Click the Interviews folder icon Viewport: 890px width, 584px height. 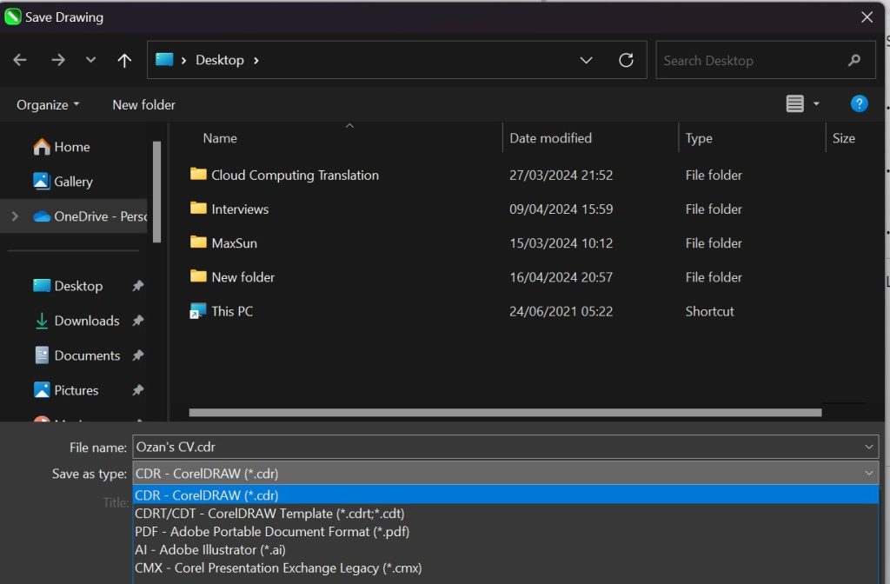(x=198, y=208)
